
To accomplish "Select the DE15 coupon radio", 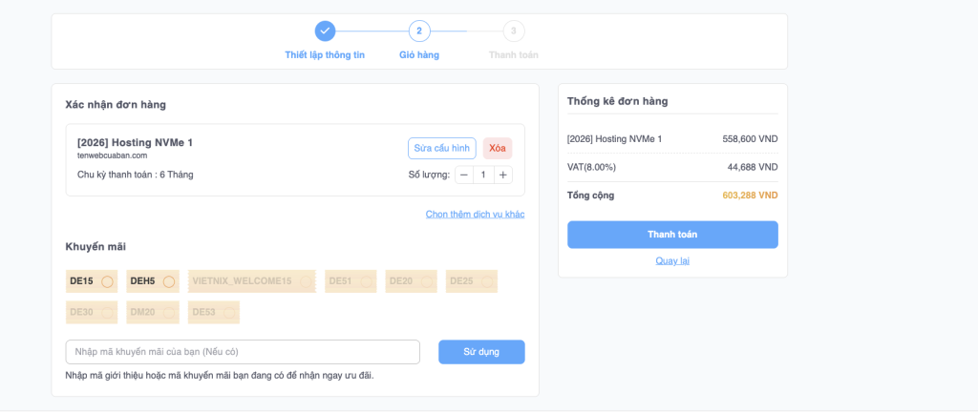I will click(x=107, y=281).
